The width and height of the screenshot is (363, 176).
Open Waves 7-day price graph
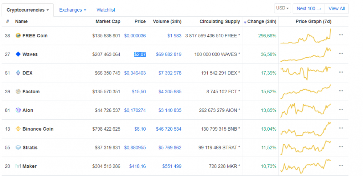(306, 54)
